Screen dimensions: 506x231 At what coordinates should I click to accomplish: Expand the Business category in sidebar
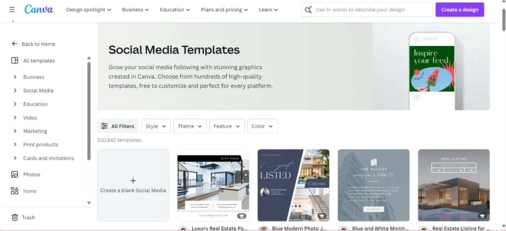point(15,77)
